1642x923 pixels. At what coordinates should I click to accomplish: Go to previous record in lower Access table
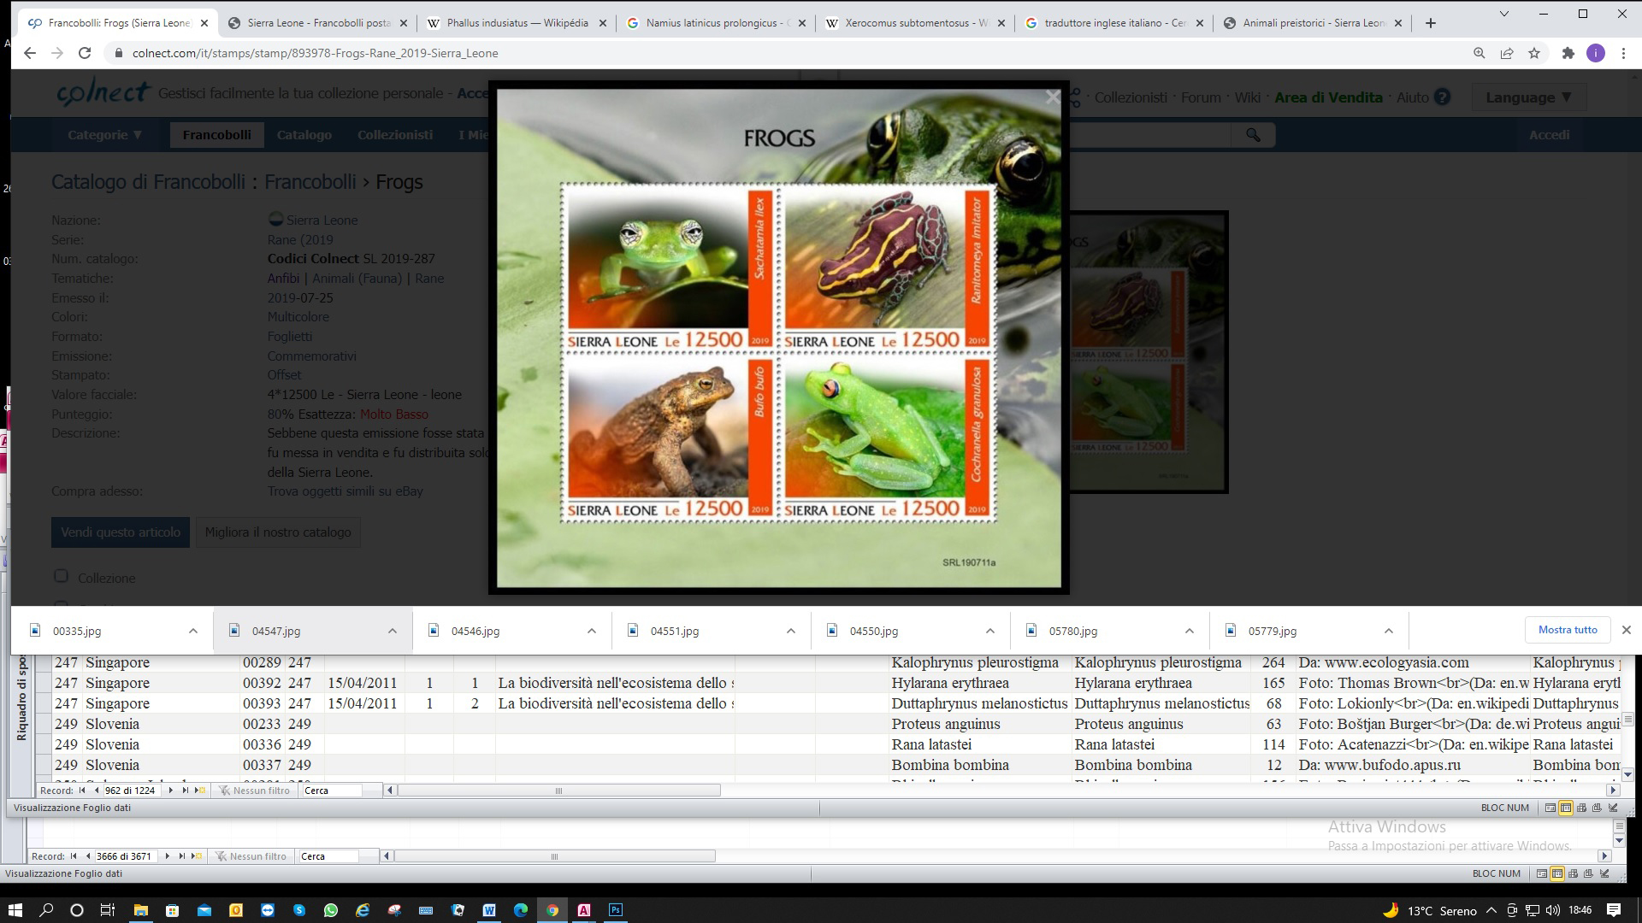click(x=87, y=856)
